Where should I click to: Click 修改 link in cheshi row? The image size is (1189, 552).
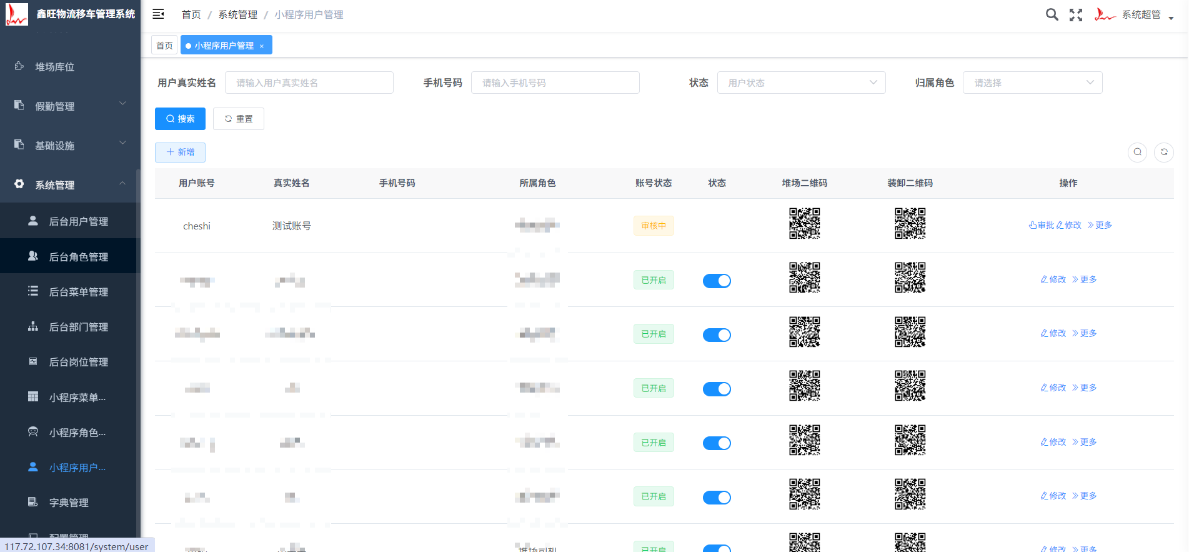1068,225
